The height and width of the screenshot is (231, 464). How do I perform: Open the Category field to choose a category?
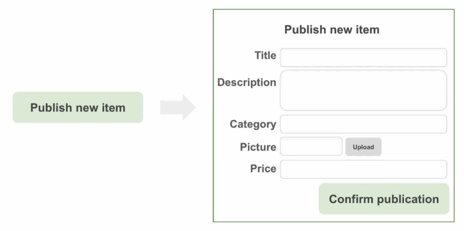363,124
